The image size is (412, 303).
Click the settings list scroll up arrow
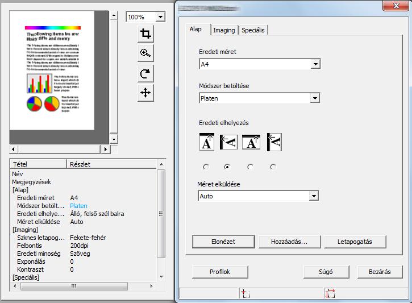click(x=161, y=164)
